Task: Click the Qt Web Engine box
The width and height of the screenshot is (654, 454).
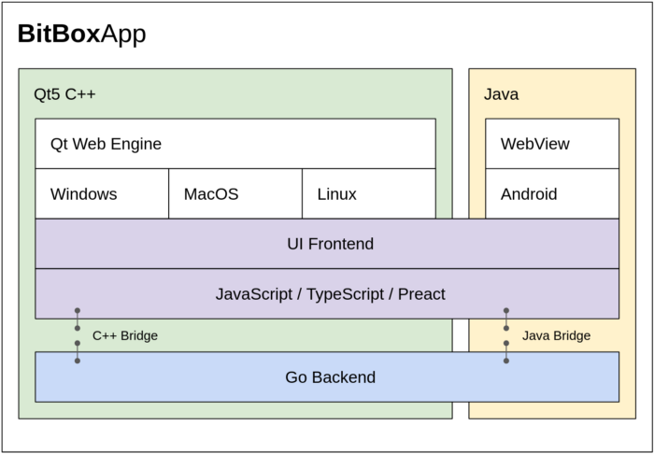Action: [x=235, y=144]
